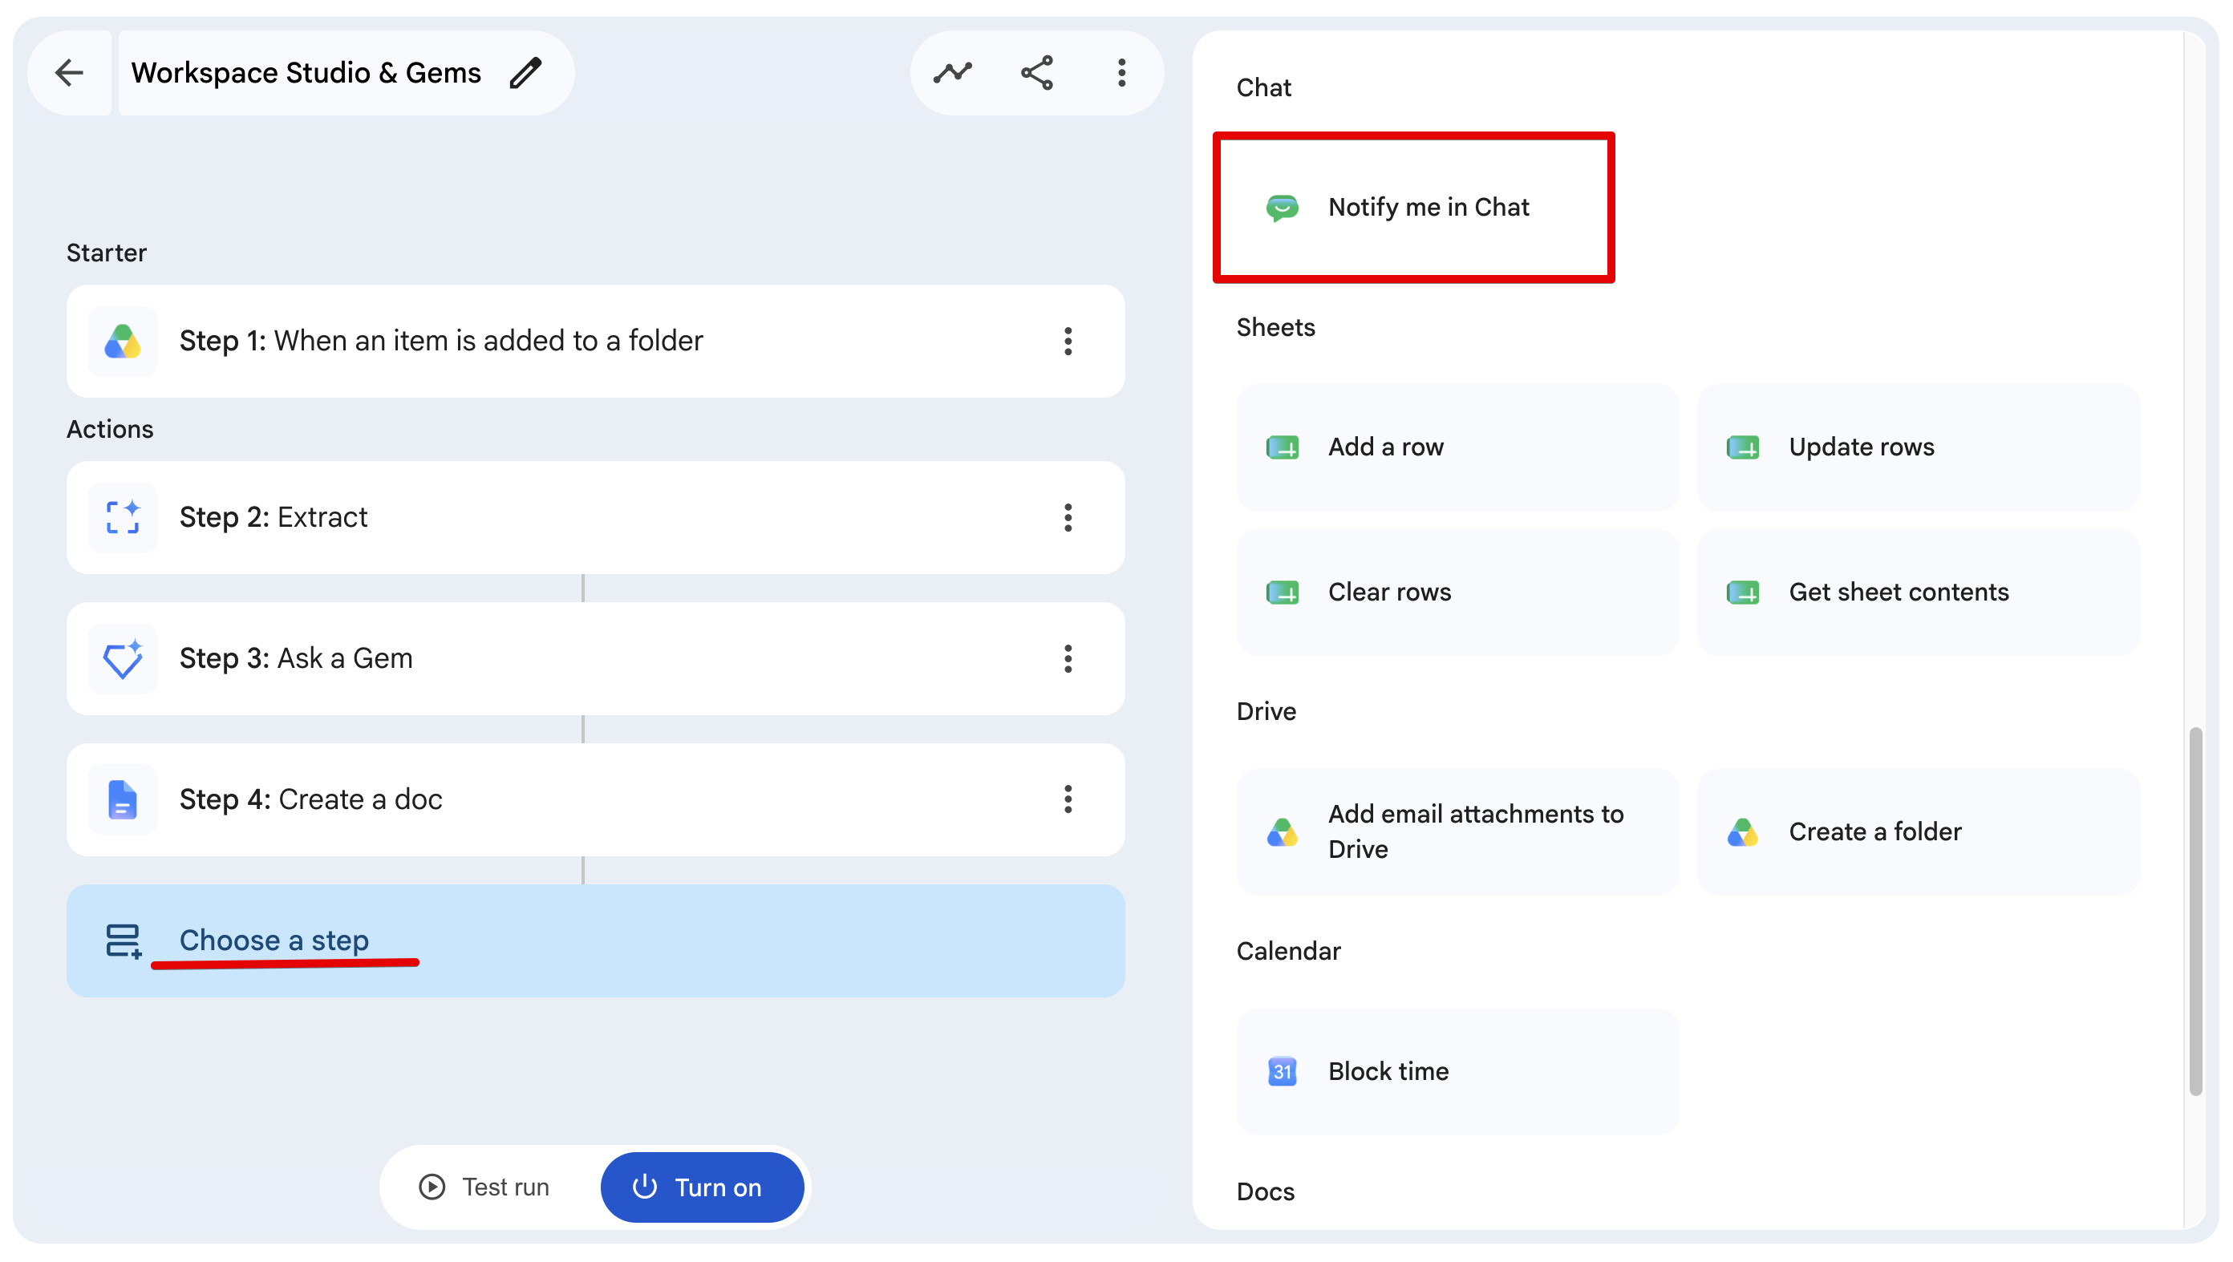Click the back arrow icon
Viewport: 2233px width, 1262px height.
[69, 73]
